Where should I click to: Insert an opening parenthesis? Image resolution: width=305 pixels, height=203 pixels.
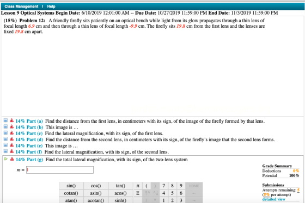pos(147,186)
